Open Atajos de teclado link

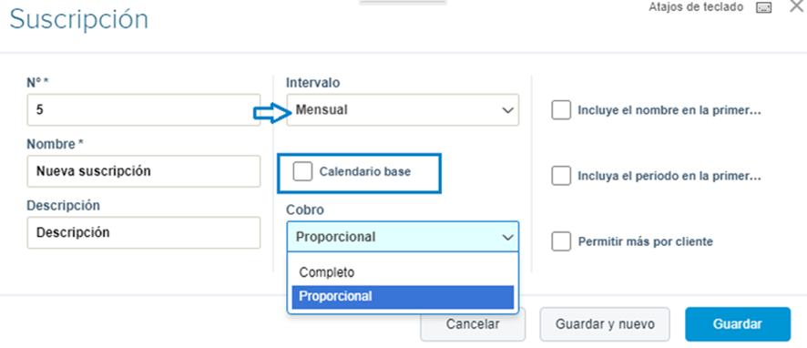pos(696,7)
